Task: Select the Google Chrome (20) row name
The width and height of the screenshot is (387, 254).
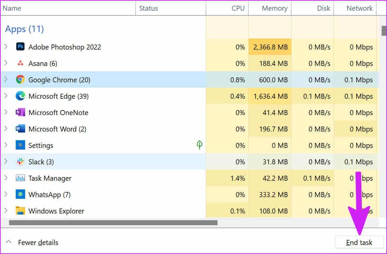Action: (x=59, y=80)
